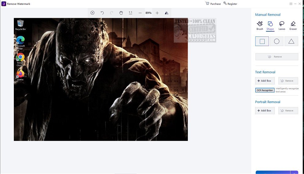Add a box under Text Removal

[x=265, y=81]
